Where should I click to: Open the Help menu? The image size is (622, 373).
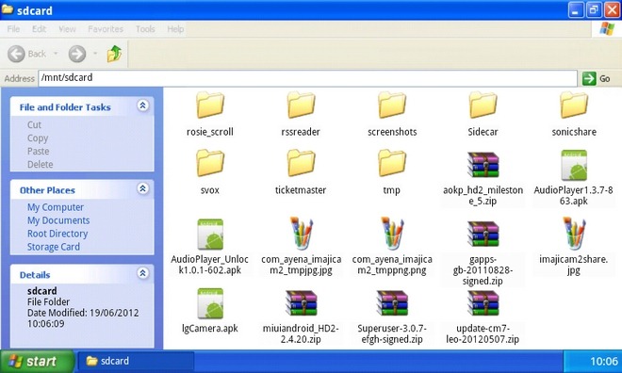175,29
